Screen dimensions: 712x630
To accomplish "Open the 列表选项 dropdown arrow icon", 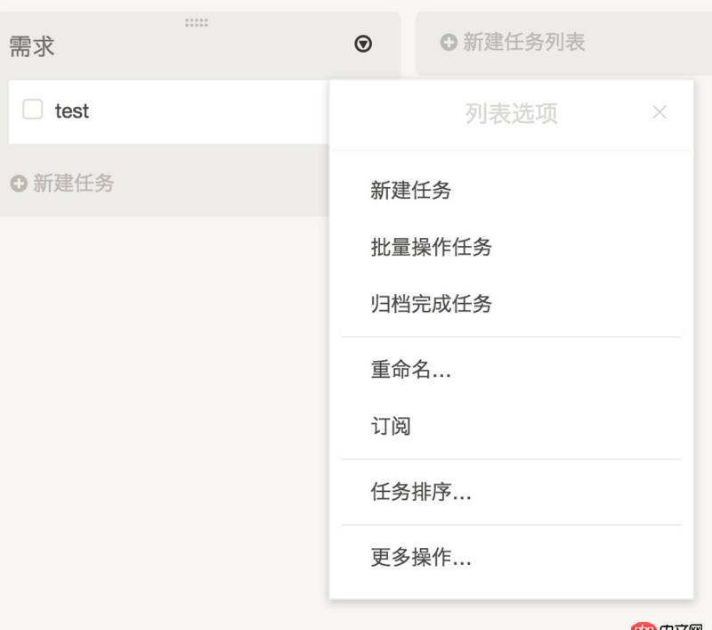I will click(x=363, y=44).
